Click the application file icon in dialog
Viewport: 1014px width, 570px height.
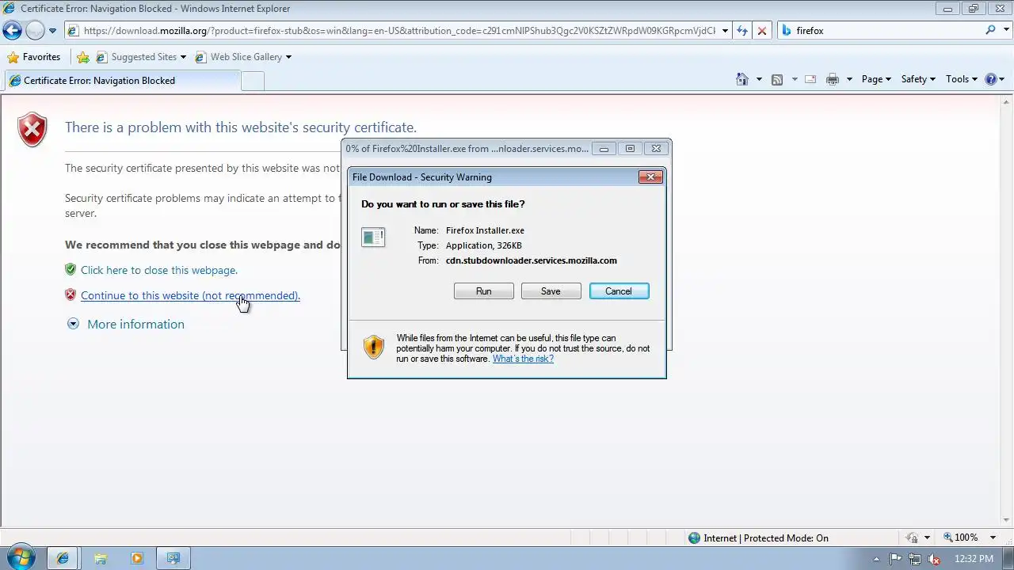tap(373, 237)
